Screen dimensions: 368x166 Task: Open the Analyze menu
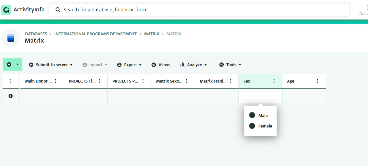point(193,65)
